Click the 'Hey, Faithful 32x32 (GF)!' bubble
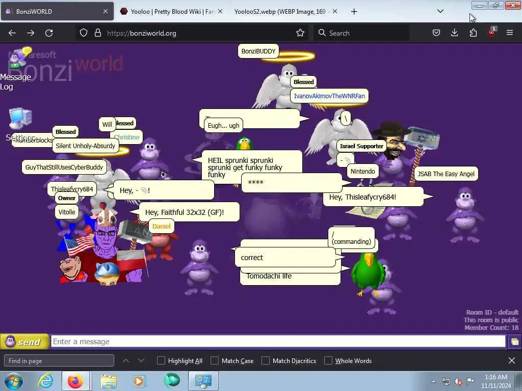The image size is (522, 391). click(189, 212)
